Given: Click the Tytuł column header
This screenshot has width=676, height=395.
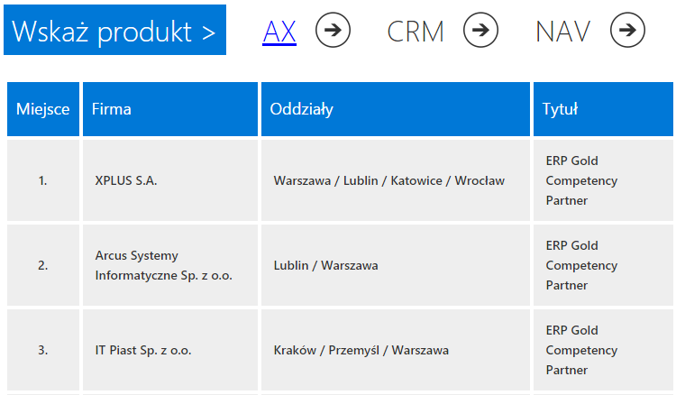Looking at the screenshot, I should coord(603,109).
